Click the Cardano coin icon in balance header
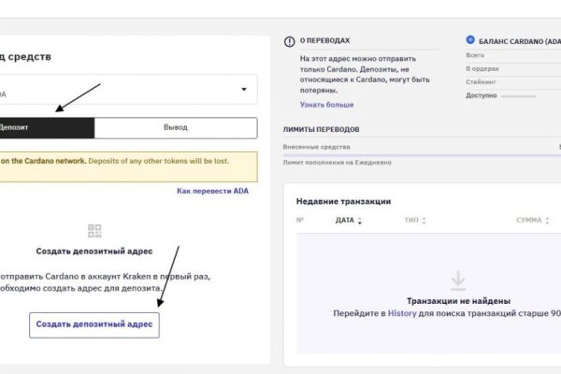Image resolution: width=561 pixels, height=374 pixels. click(x=470, y=41)
